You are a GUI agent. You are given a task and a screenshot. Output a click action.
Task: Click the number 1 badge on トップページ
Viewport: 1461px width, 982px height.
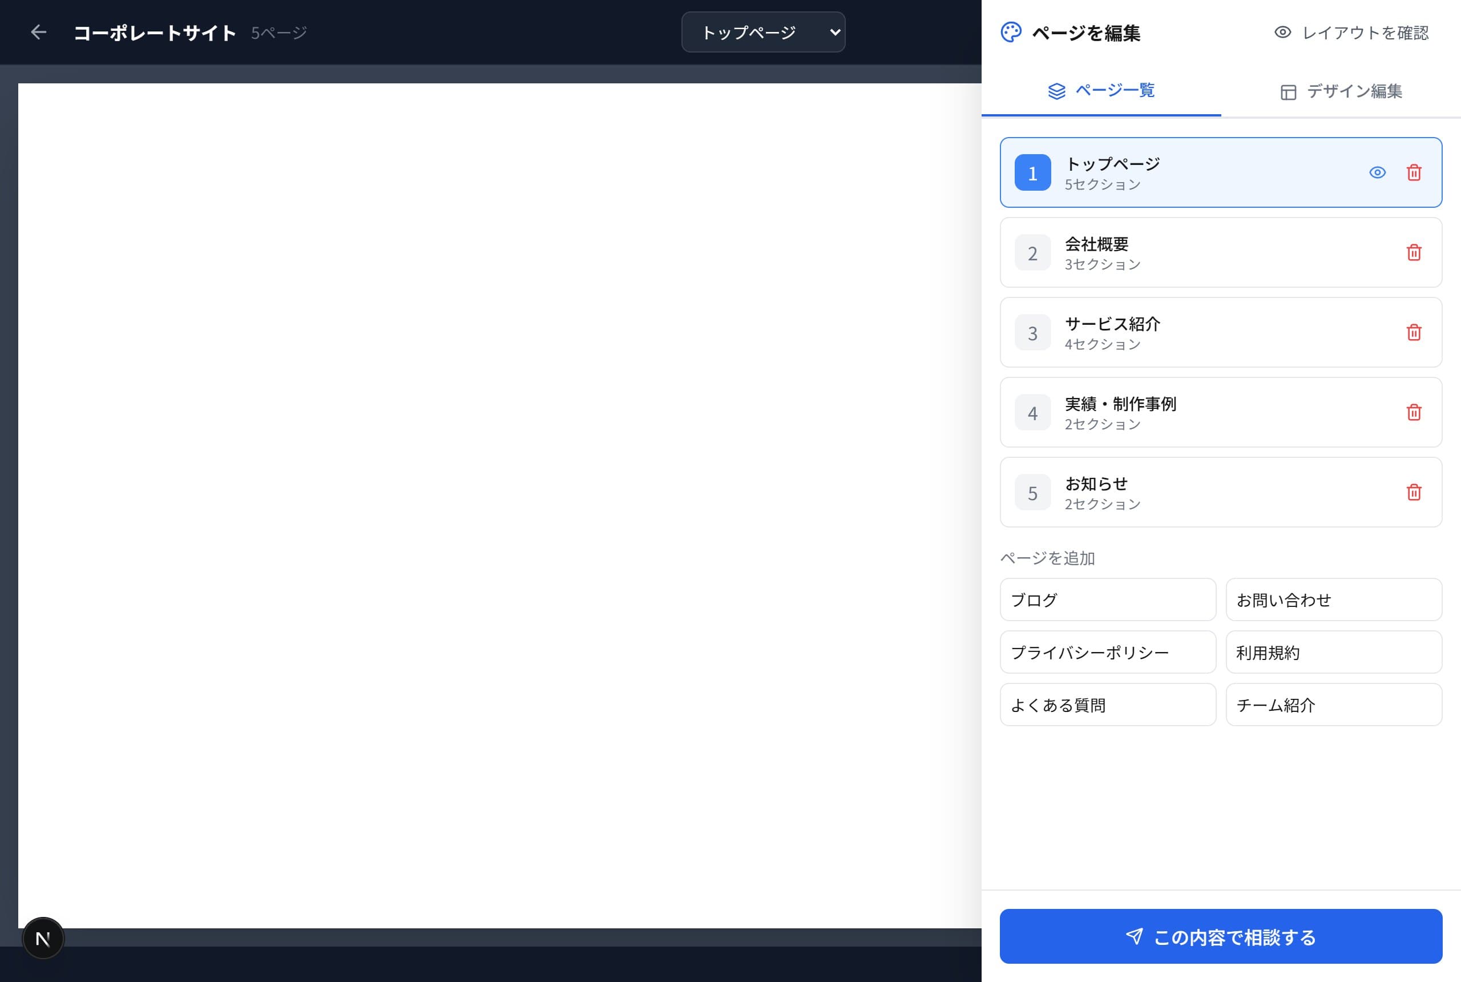click(x=1032, y=173)
